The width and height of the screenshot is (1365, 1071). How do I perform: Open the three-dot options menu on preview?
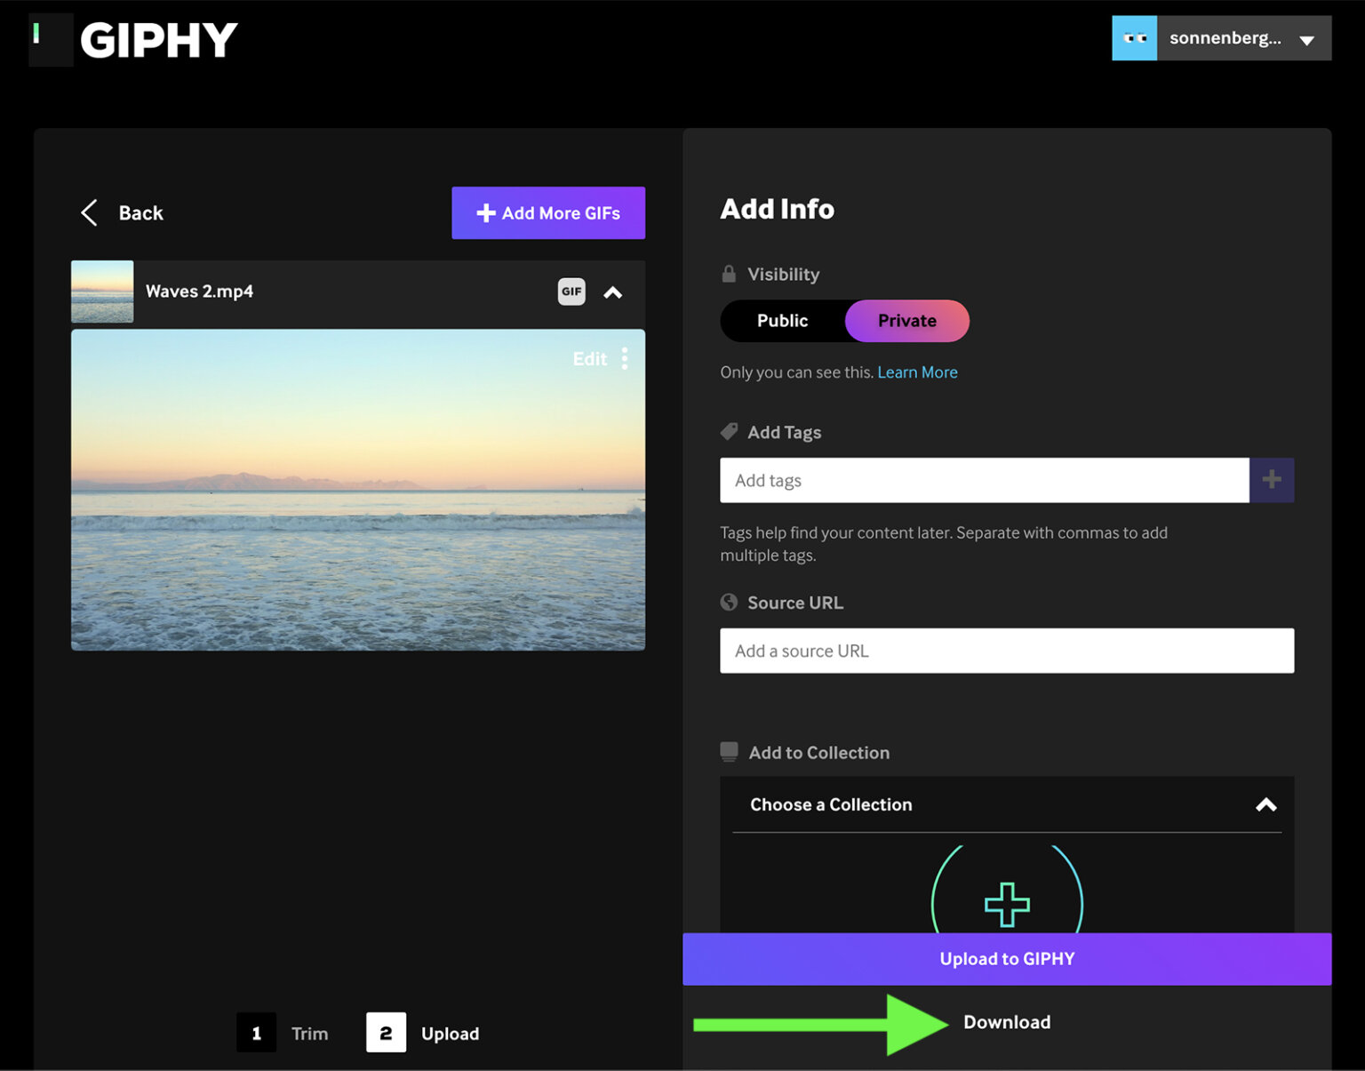point(625,359)
